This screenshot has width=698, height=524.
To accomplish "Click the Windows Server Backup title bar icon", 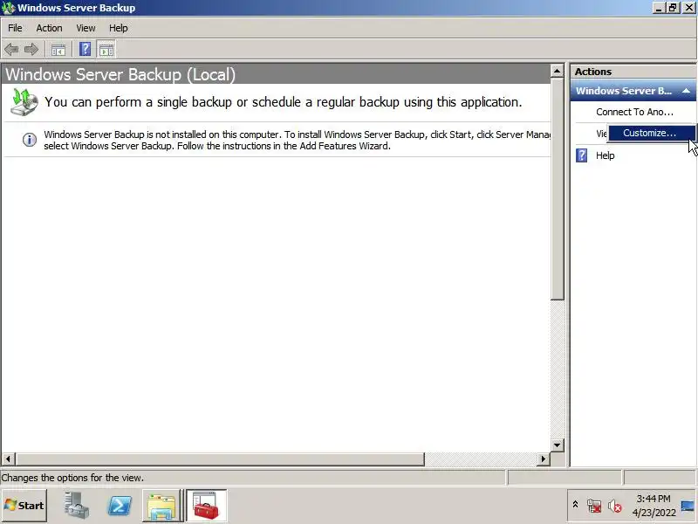I will (x=8, y=8).
